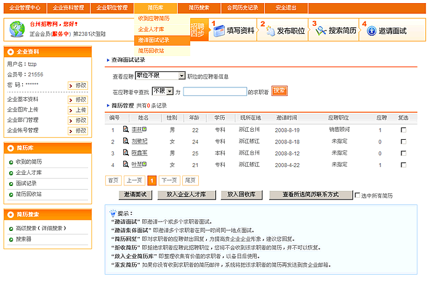Click the magnifier icon beside 刘敏妃
The width and height of the screenshot is (431, 282).
(x=126, y=141)
